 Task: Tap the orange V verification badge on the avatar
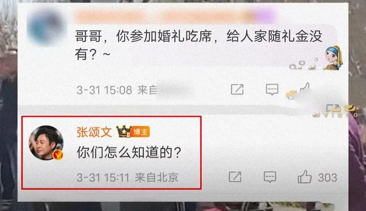coord(58,155)
